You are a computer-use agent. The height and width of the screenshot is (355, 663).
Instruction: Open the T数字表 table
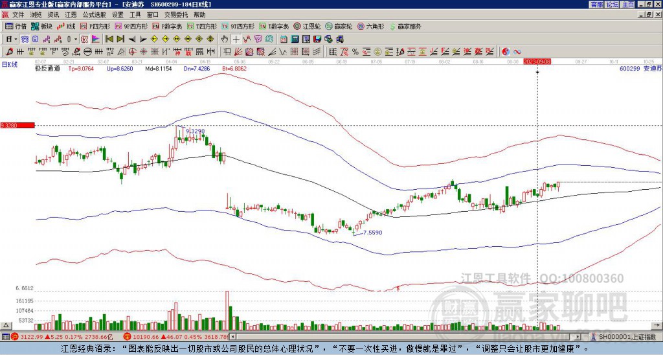pos(274,26)
